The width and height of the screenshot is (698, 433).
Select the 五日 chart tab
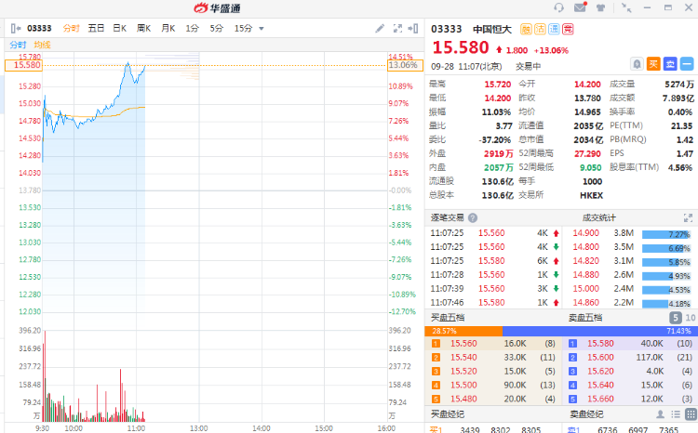click(x=96, y=28)
